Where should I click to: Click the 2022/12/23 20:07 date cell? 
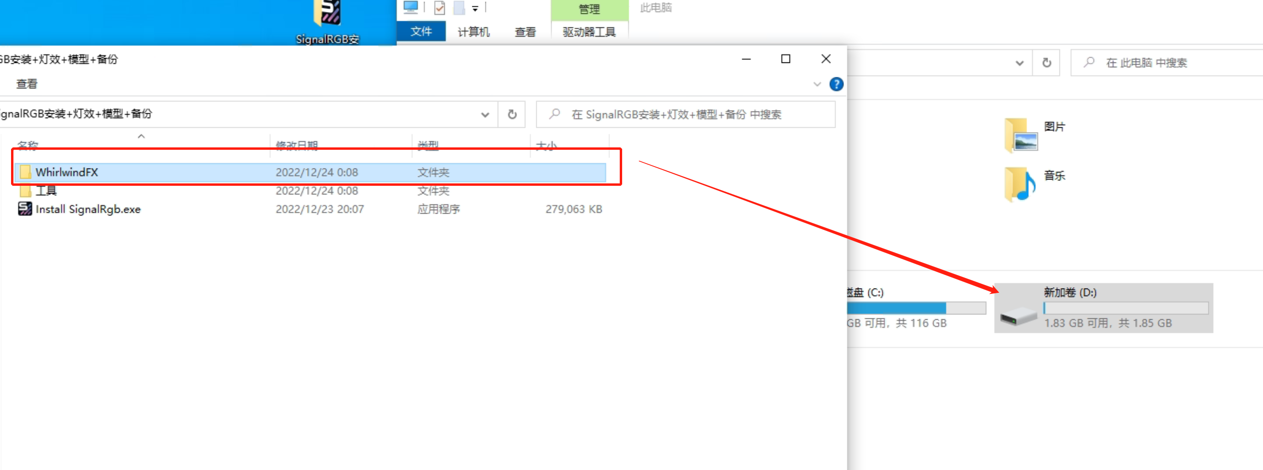(320, 209)
